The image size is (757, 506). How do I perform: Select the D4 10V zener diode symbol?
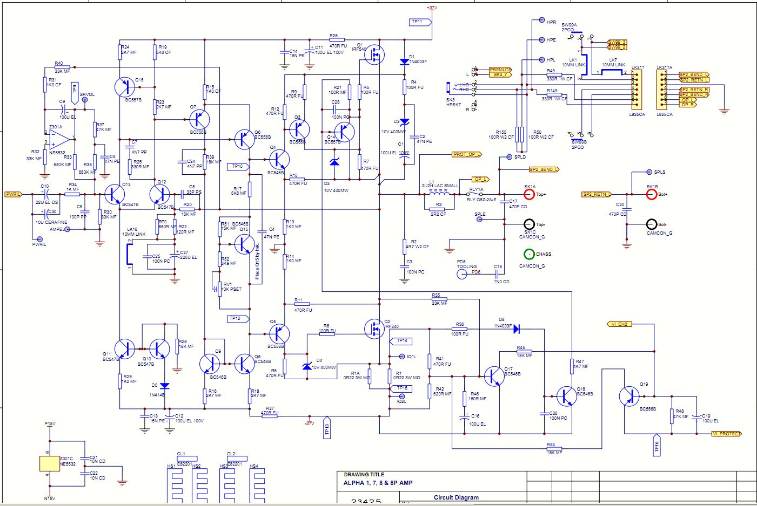coord(307,367)
